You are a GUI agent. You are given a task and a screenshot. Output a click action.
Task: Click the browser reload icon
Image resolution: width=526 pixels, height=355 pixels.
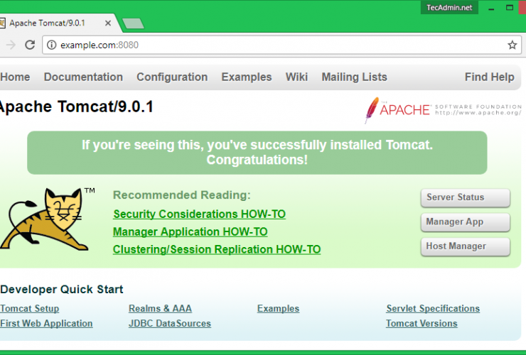coord(30,45)
